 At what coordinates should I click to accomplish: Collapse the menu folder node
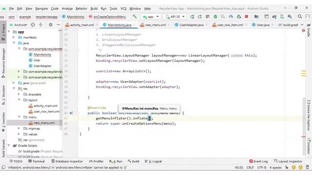[19, 117]
